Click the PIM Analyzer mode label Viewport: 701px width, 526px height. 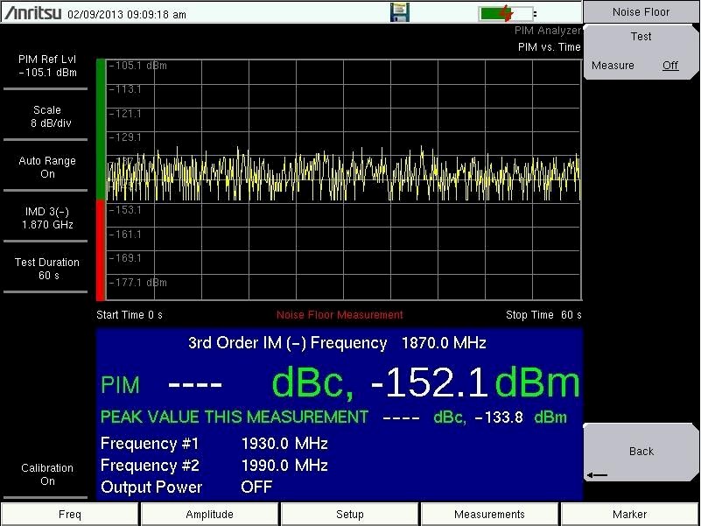548,31
